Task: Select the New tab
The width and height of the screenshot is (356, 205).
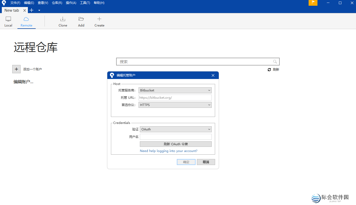Action: (x=11, y=10)
